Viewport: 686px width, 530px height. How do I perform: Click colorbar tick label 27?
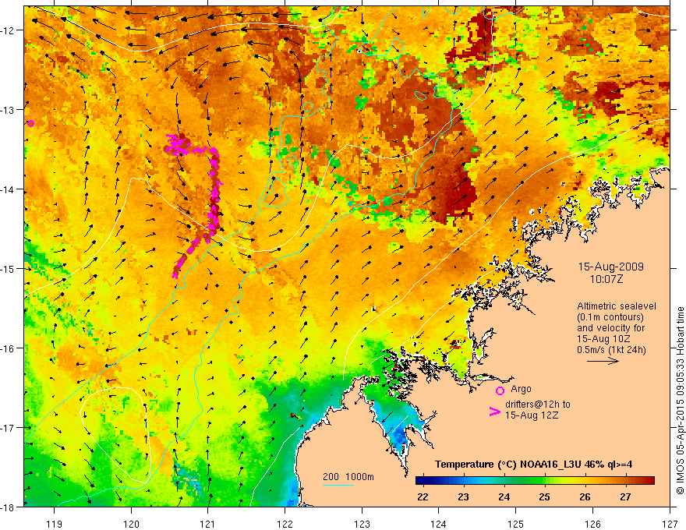(626, 497)
